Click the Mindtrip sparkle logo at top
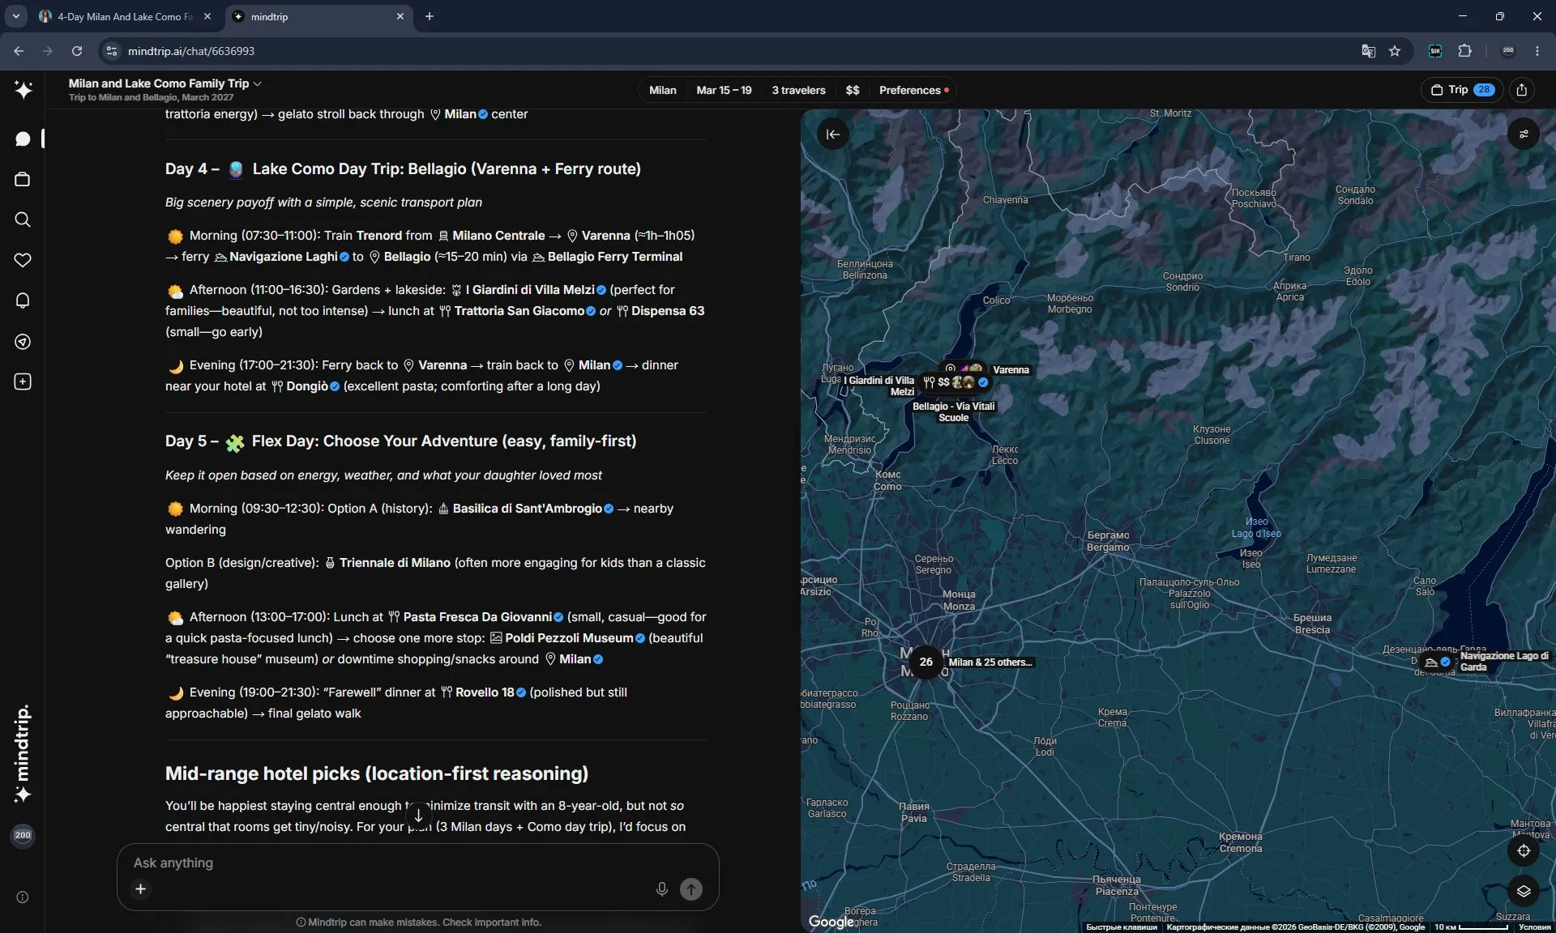This screenshot has height=933, width=1556. [23, 90]
